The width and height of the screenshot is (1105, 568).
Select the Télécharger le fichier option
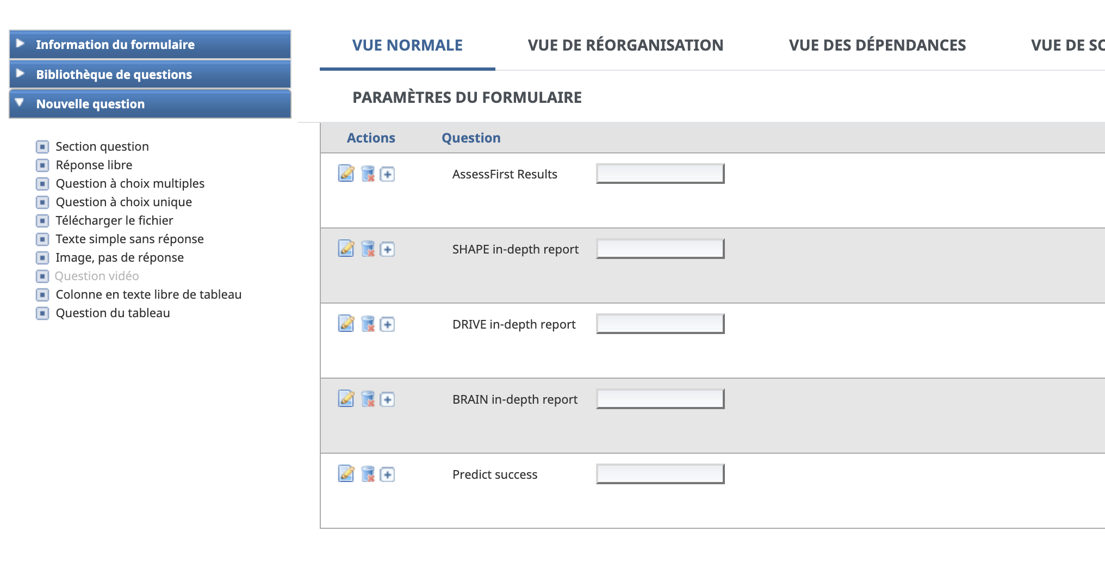(114, 220)
